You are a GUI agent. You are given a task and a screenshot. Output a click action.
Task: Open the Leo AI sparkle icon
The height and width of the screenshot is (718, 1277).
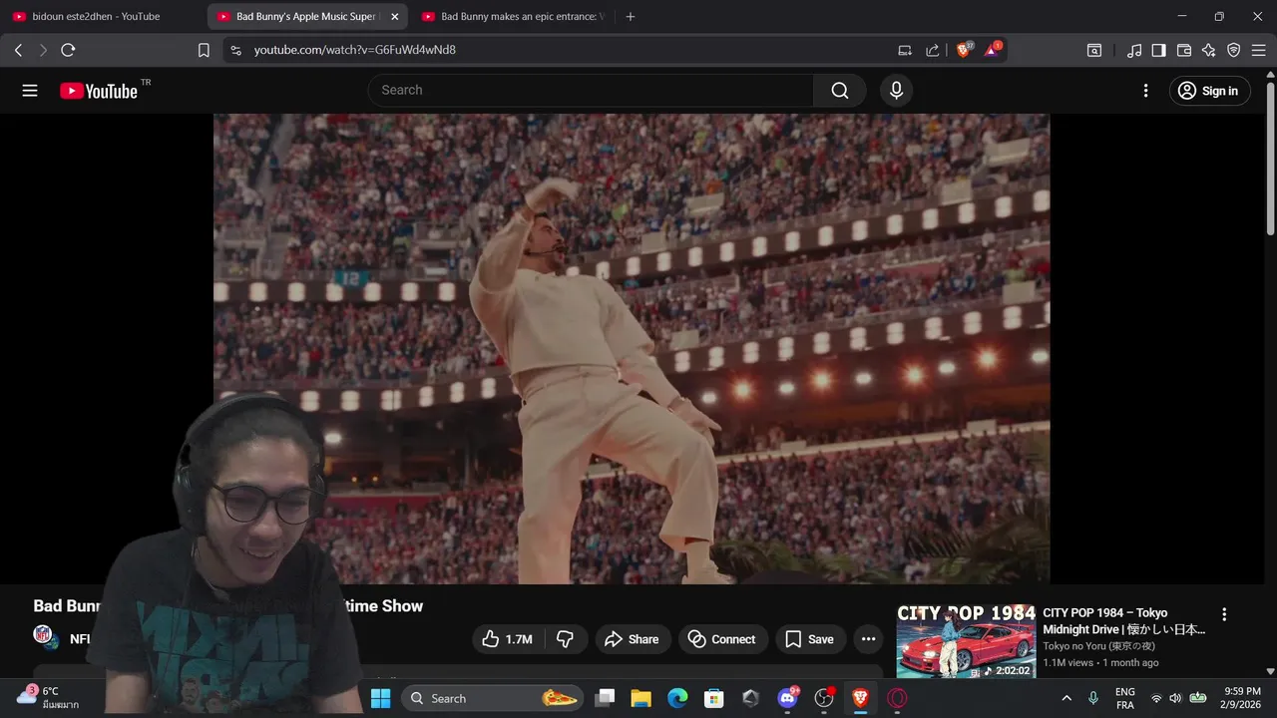click(1209, 50)
